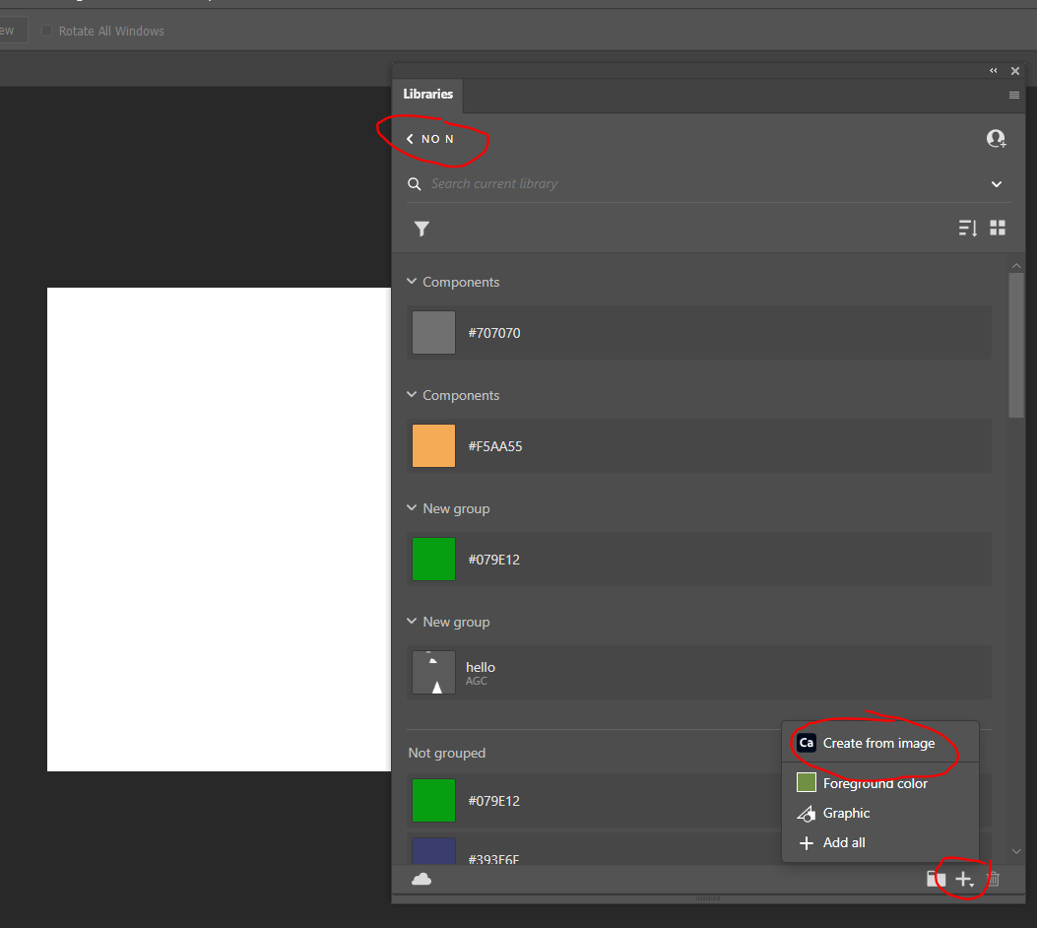
Task: Open the plus menu to add elements
Action: pos(960,878)
